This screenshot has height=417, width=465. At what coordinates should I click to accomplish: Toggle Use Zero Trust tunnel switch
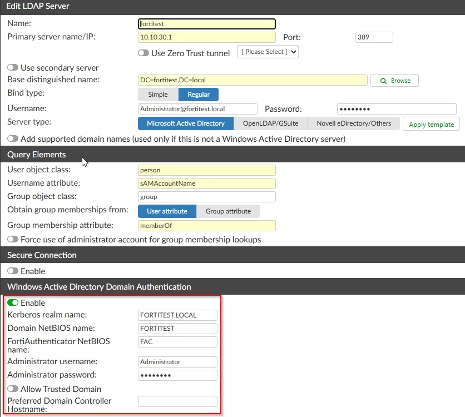tap(144, 53)
